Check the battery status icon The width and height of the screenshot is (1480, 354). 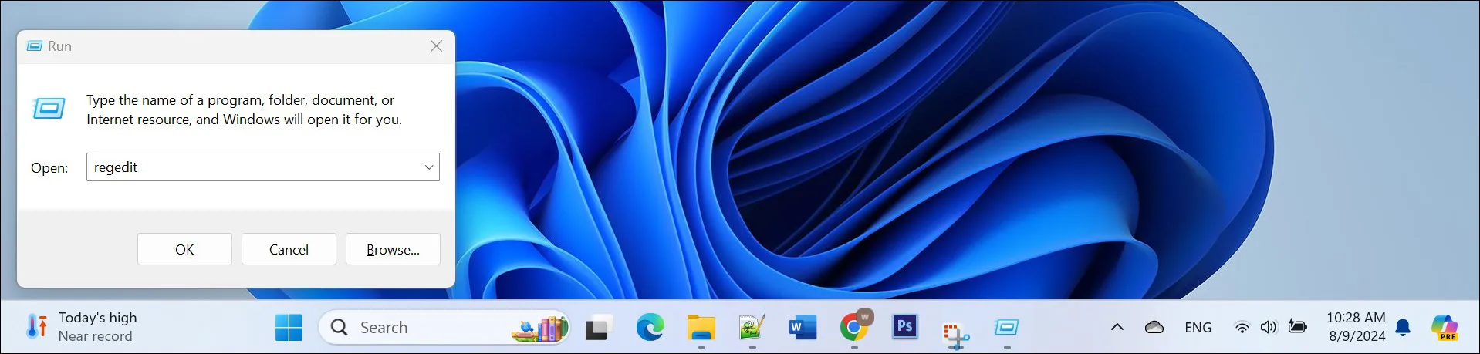pyautogui.click(x=1298, y=327)
